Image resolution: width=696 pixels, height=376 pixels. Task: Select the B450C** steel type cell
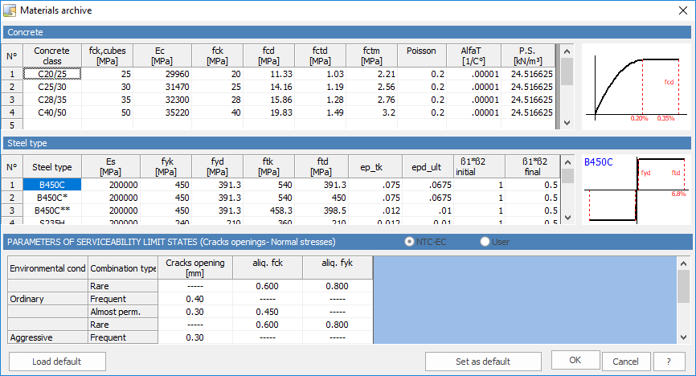pyautogui.click(x=52, y=210)
